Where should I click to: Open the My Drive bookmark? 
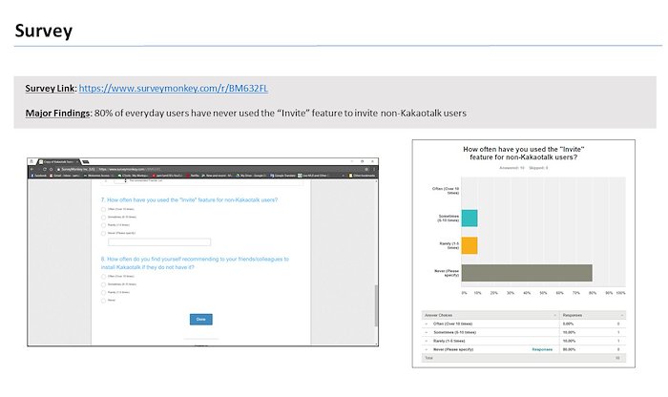(x=251, y=175)
